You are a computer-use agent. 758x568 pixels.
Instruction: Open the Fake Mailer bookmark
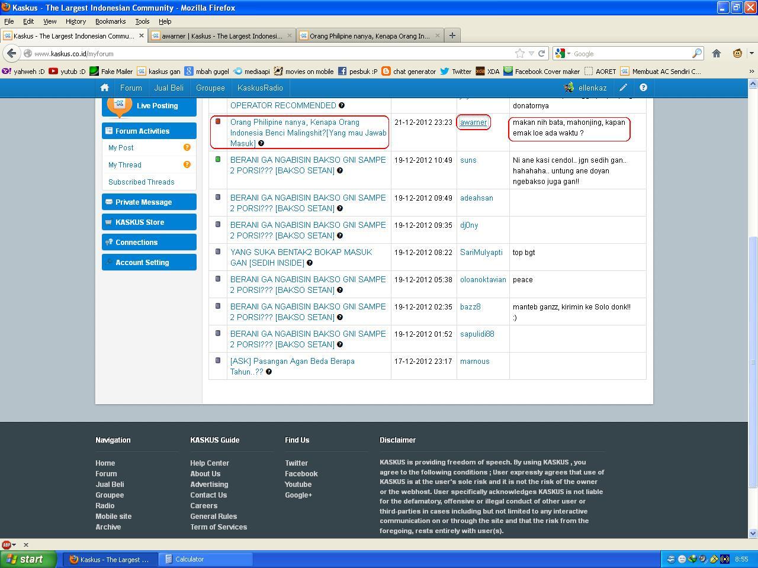tap(111, 71)
